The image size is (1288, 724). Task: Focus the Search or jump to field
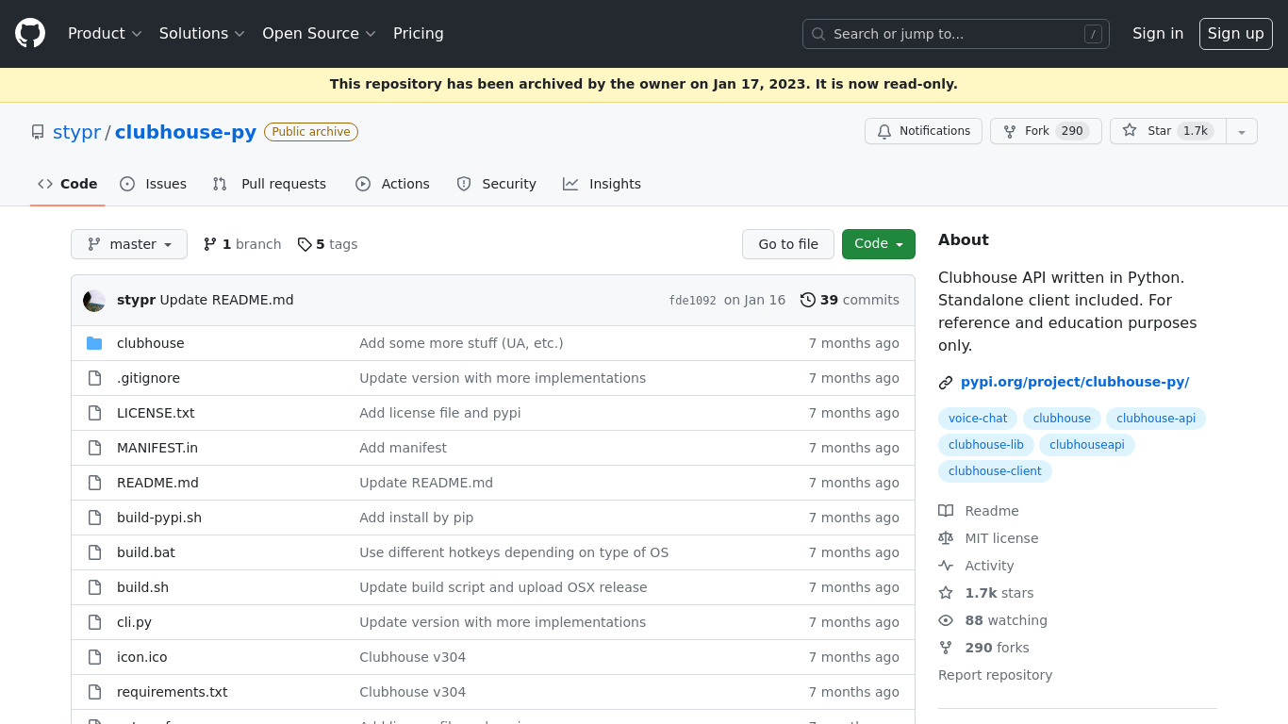coord(956,34)
